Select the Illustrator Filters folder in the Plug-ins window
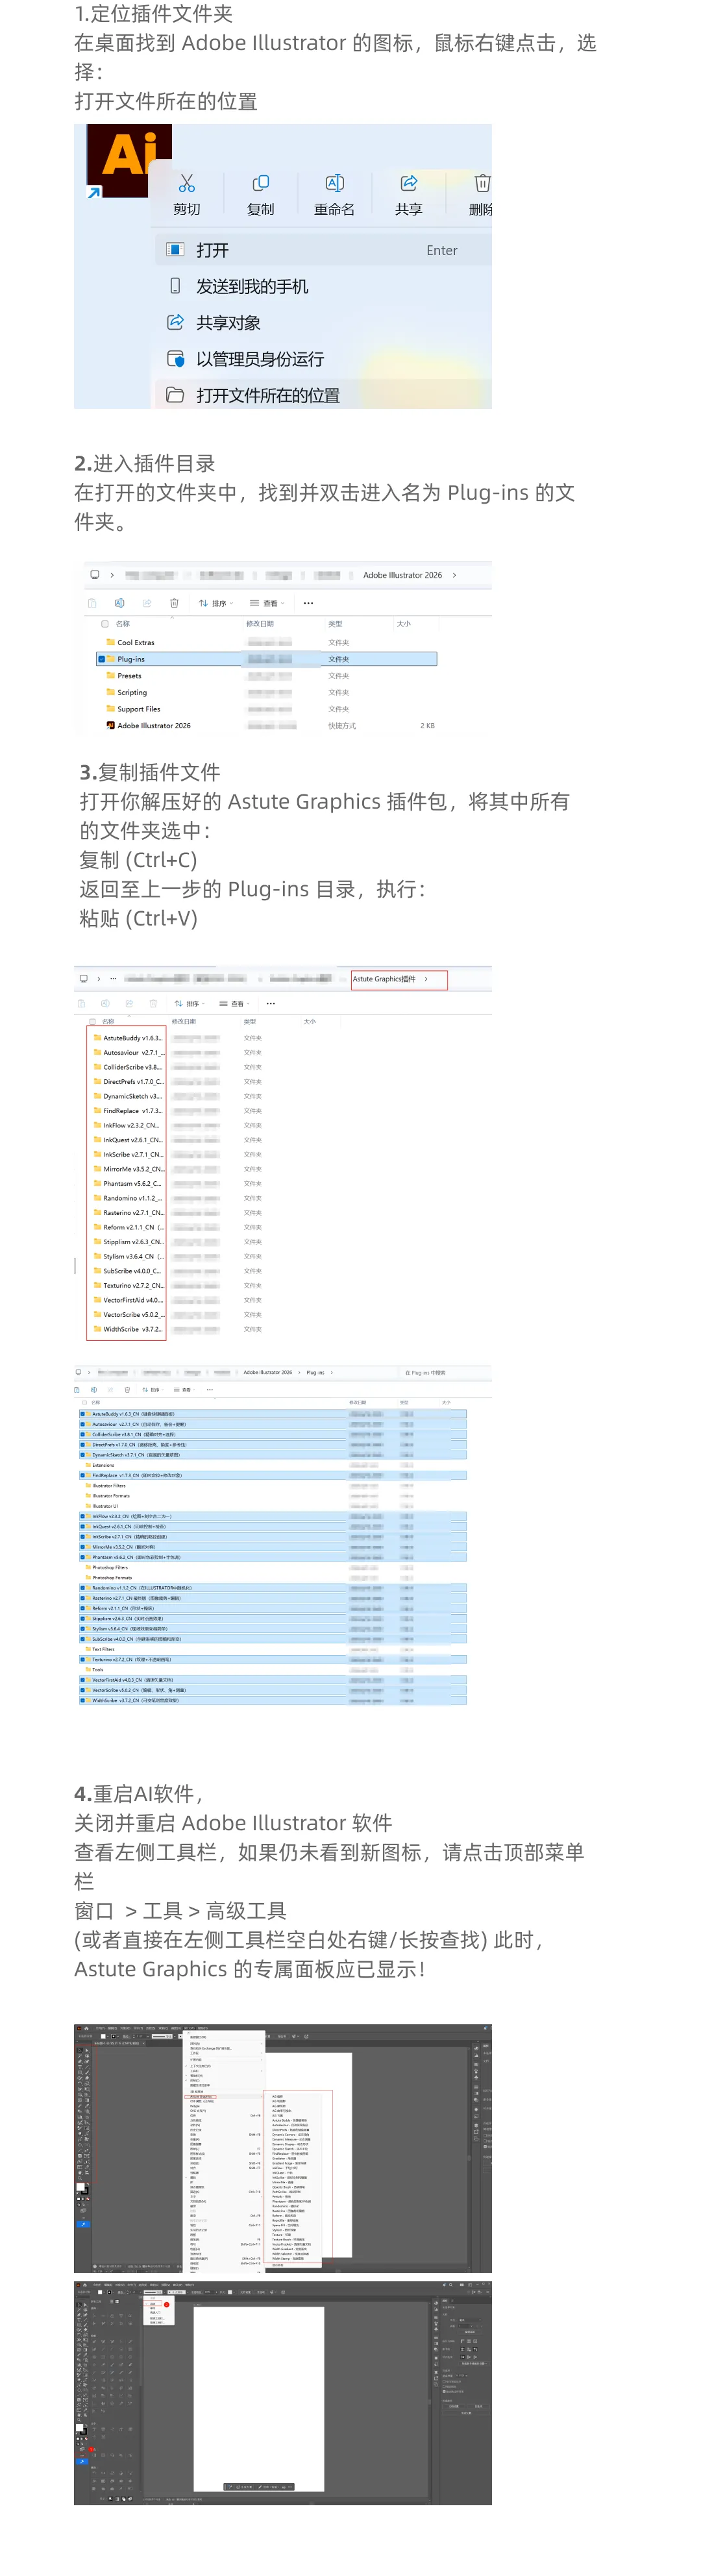Viewport: 701px width, 2563px height. coord(106,1486)
